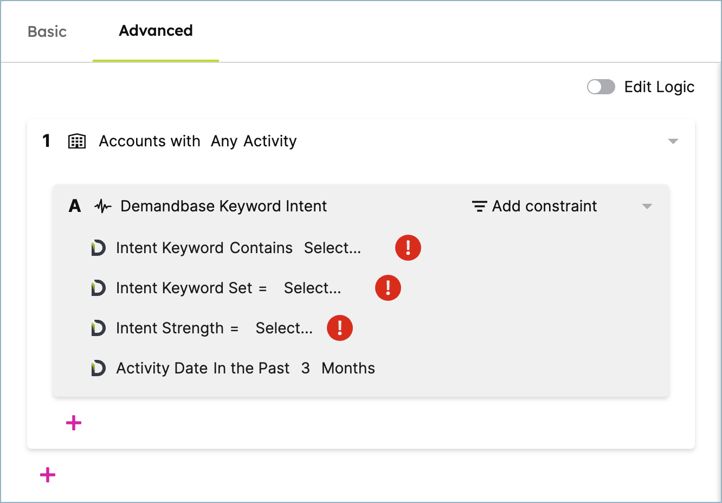Click the error icon next to Intent Strength
Viewport: 722px width, 503px height.
339,328
